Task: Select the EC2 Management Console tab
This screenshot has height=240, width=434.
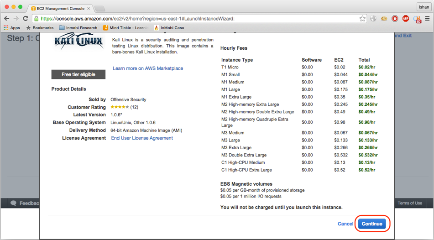Action: coord(60,8)
